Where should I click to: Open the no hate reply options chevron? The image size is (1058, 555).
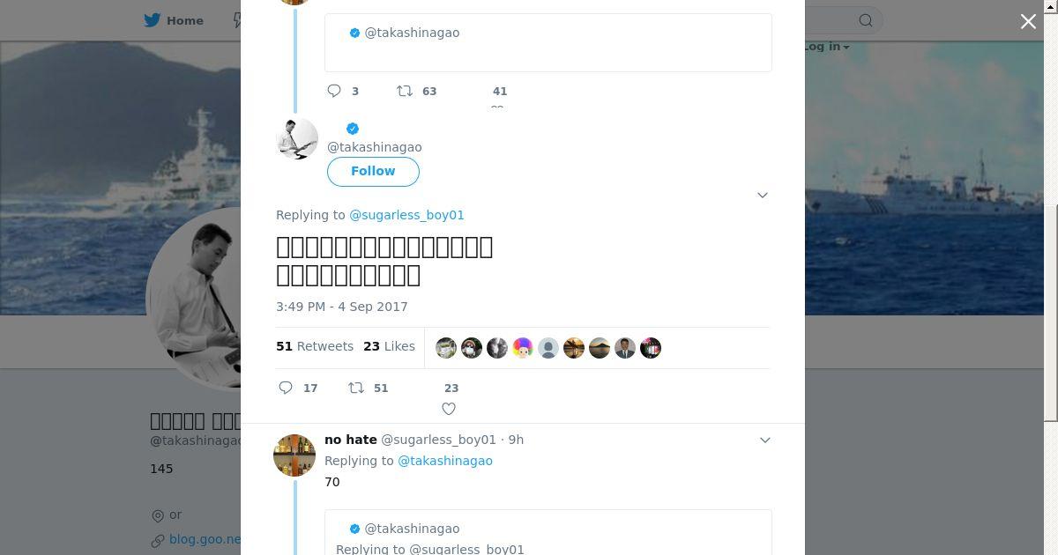(x=765, y=440)
